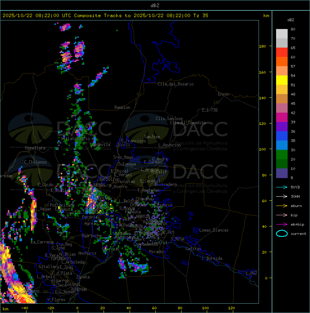Click the 'Tres_Mayo' map label
Screen dimensions: 310x313
pyautogui.click(x=123, y=157)
